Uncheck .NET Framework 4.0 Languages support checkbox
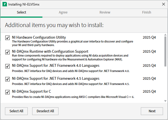This screenshot has width=168, height=120. coord(7,66)
